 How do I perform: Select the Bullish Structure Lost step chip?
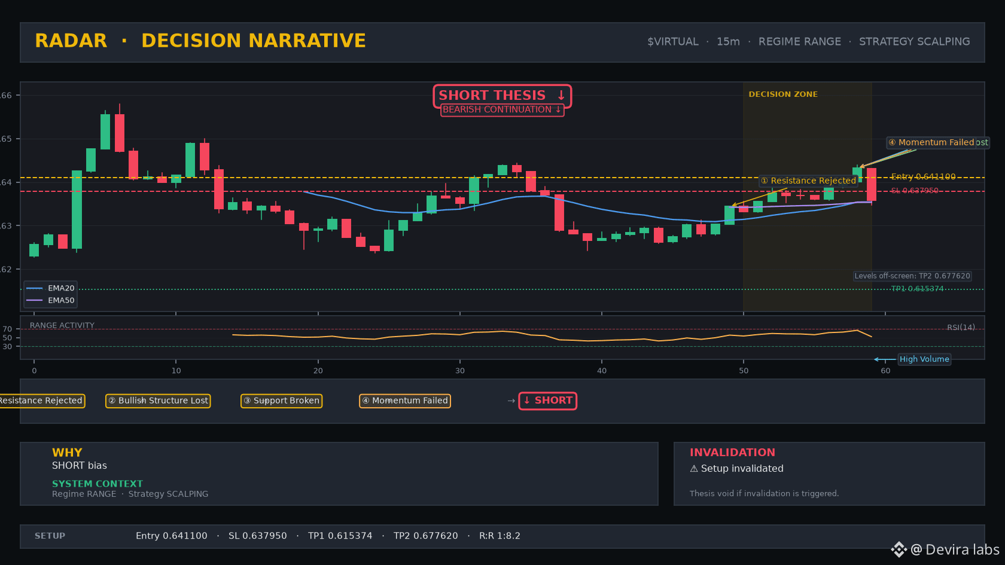coord(158,401)
